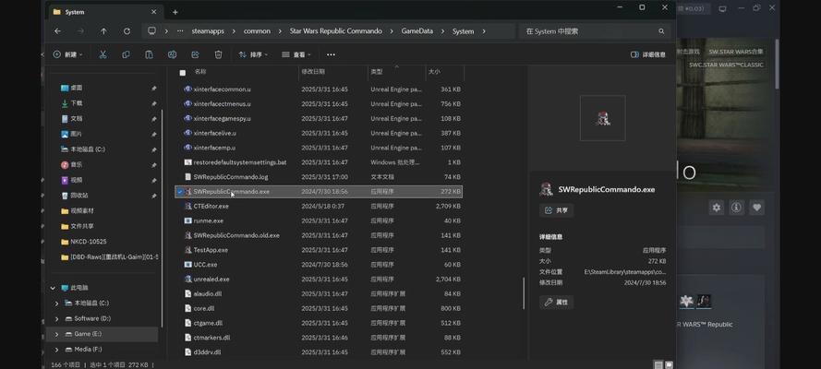Click the preview thumbnail in details pane
Image resolution: width=821 pixels, height=369 pixels.
pyautogui.click(x=603, y=118)
